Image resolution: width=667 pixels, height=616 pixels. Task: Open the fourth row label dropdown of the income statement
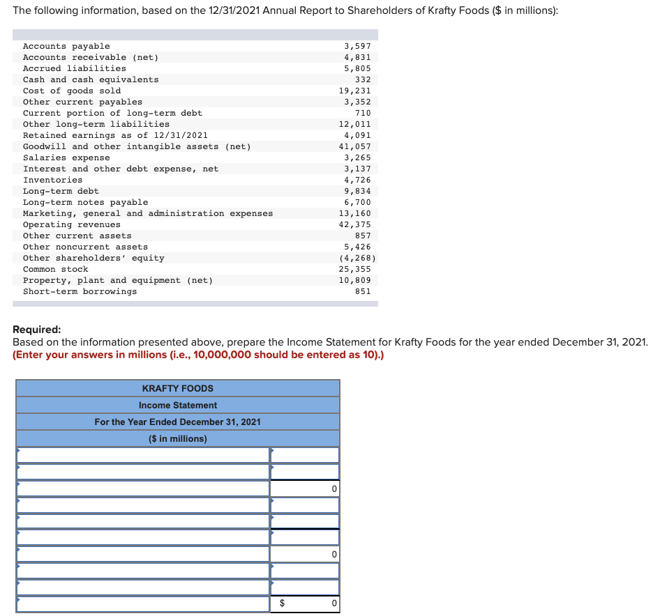143,505
